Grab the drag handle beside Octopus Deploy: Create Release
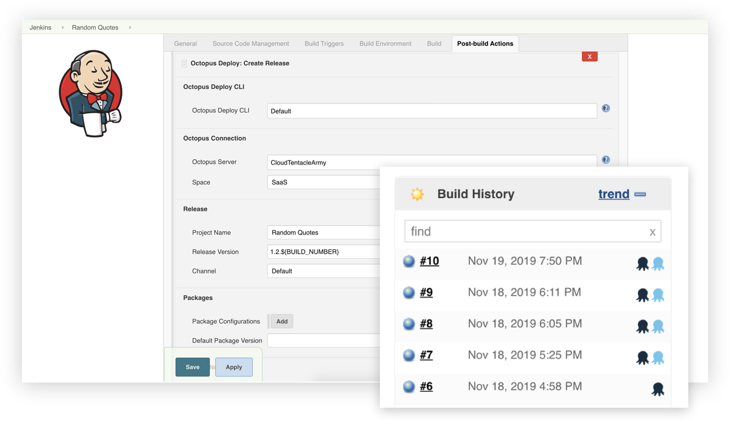The height and width of the screenshot is (422, 730). click(184, 64)
